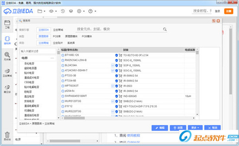Click the verified badge for 6*6*12

(x=117, y=107)
